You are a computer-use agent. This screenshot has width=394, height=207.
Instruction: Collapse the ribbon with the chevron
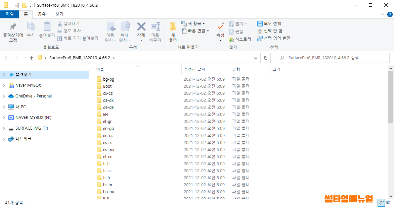click(383, 14)
